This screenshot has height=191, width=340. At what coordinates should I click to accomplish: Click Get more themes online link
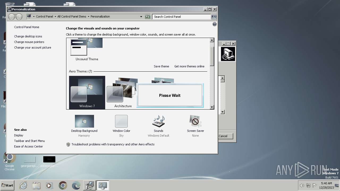point(189,66)
